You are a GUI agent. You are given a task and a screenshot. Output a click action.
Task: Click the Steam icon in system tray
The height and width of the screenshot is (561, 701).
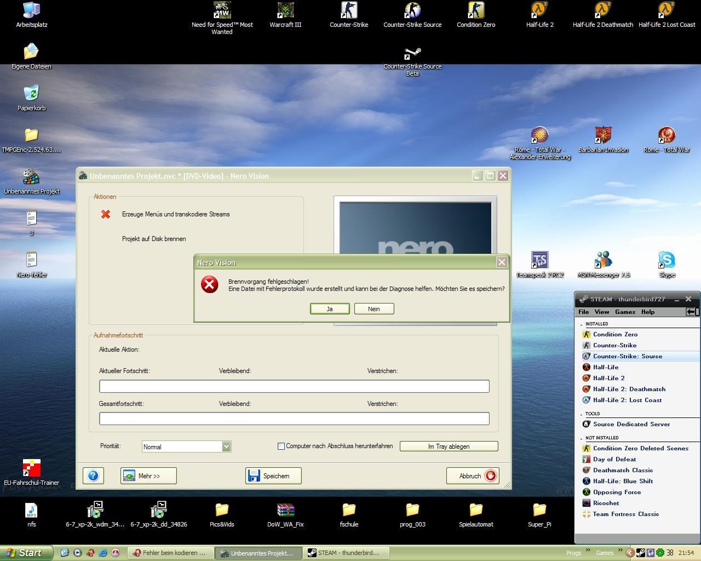pos(640,553)
